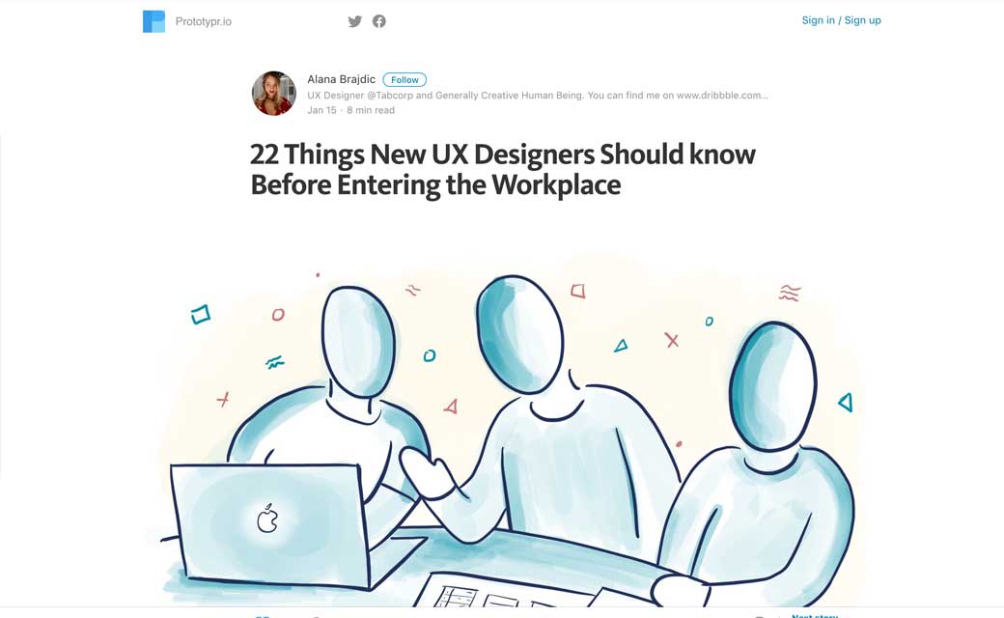
Task: Click the Prototypr.io publication name
Action: coord(204,21)
